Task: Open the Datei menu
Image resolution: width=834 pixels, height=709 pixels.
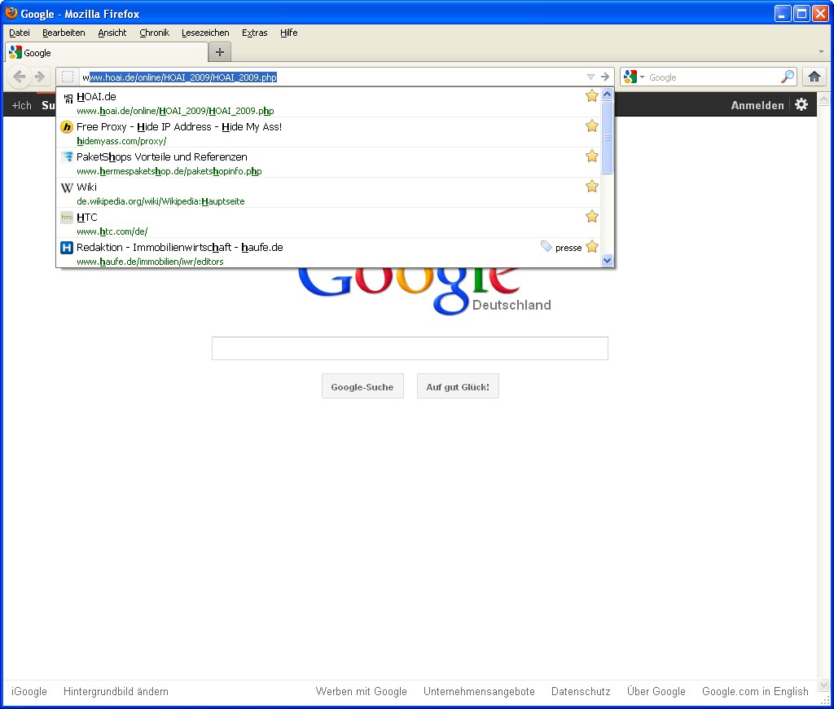Action: [20, 33]
